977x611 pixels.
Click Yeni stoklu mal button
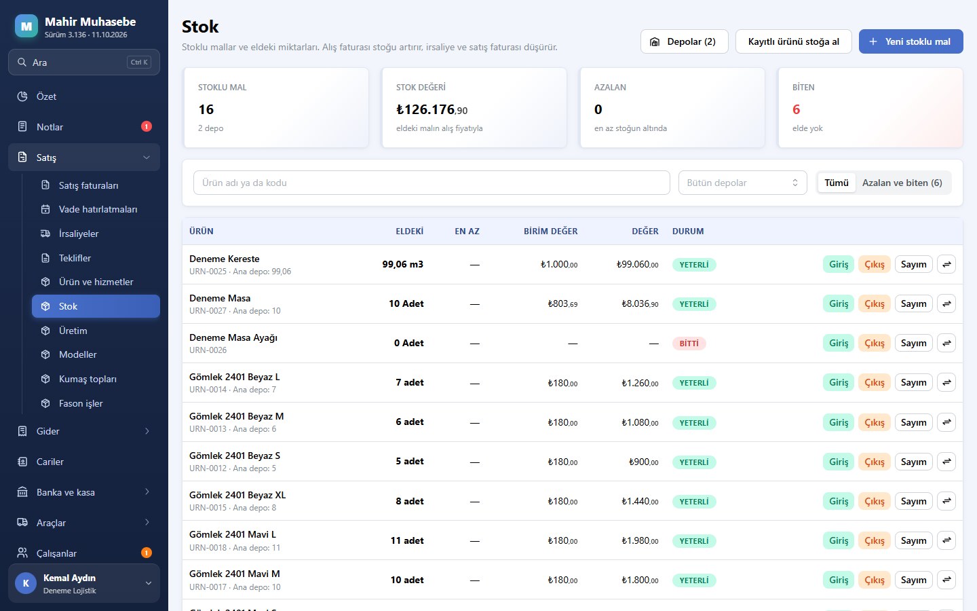(911, 41)
